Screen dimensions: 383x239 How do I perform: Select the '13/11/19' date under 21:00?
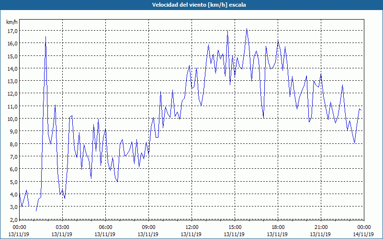pyautogui.click(x=320, y=234)
